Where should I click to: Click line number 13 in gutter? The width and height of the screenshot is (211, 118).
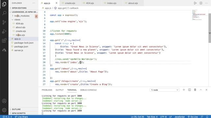(44, 40)
